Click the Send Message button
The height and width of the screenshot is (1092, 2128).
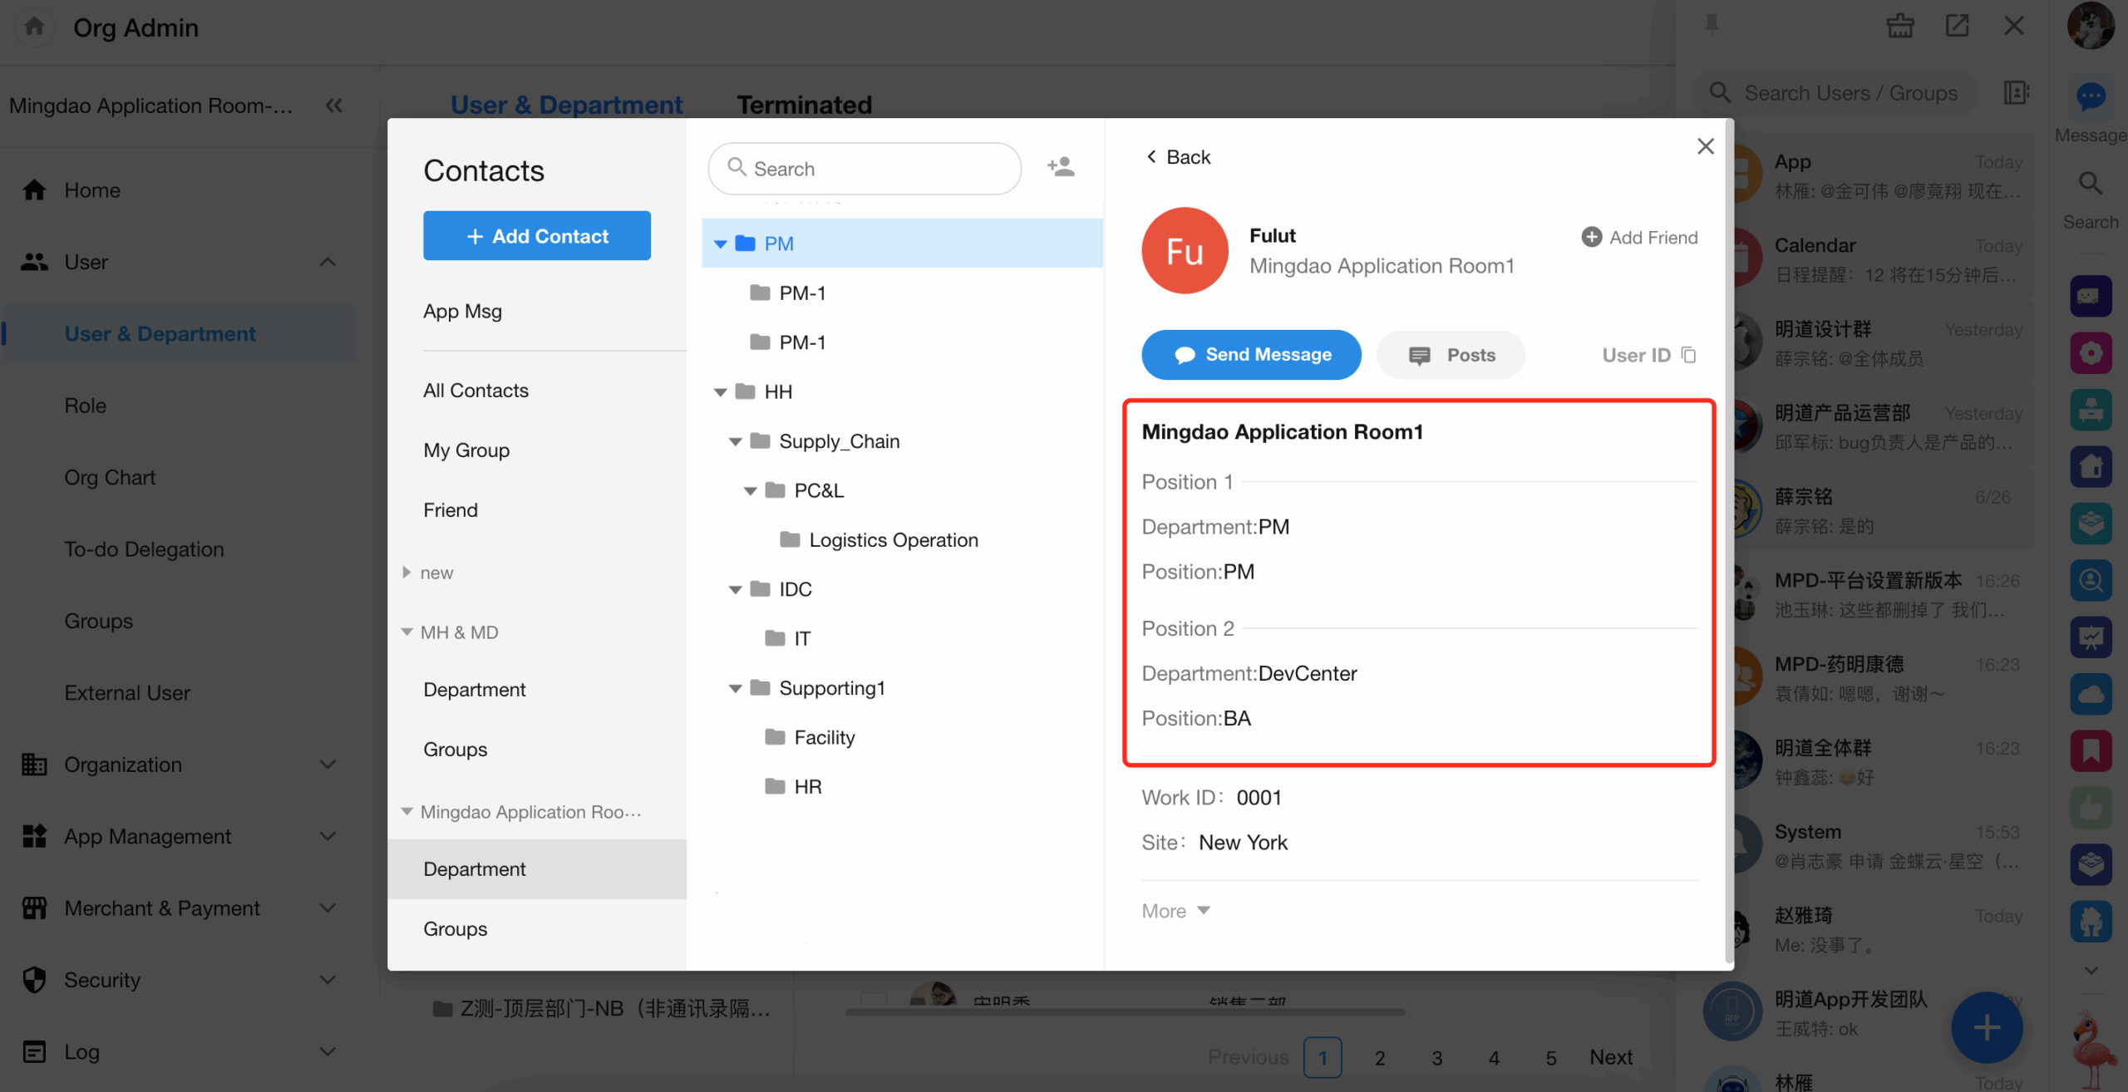pos(1251,355)
